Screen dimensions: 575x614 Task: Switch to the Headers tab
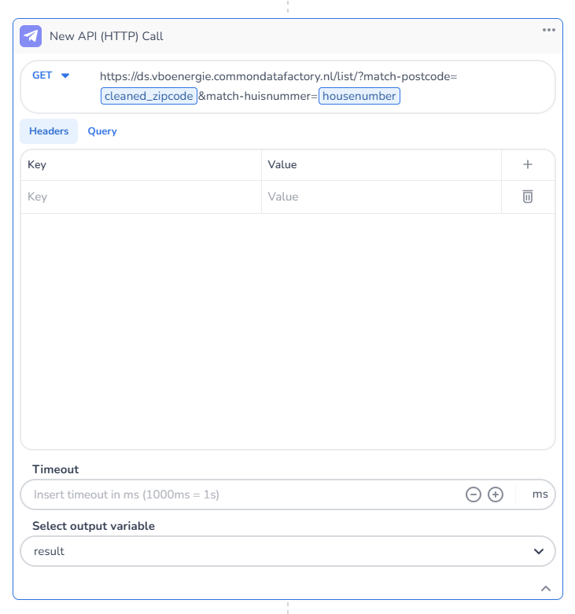click(49, 131)
